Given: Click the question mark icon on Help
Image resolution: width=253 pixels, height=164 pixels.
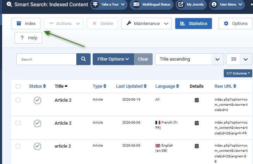Looking at the screenshot, I should (22, 38).
